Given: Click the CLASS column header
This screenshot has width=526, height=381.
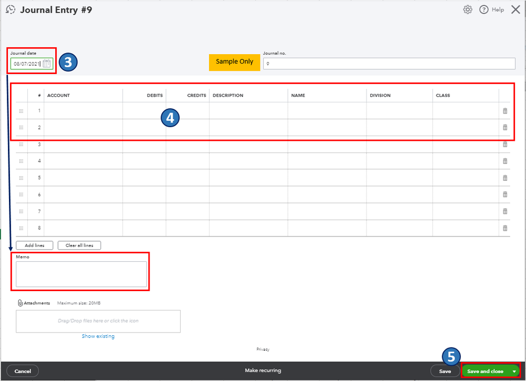Looking at the screenshot, I should pyautogui.click(x=443, y=96).
